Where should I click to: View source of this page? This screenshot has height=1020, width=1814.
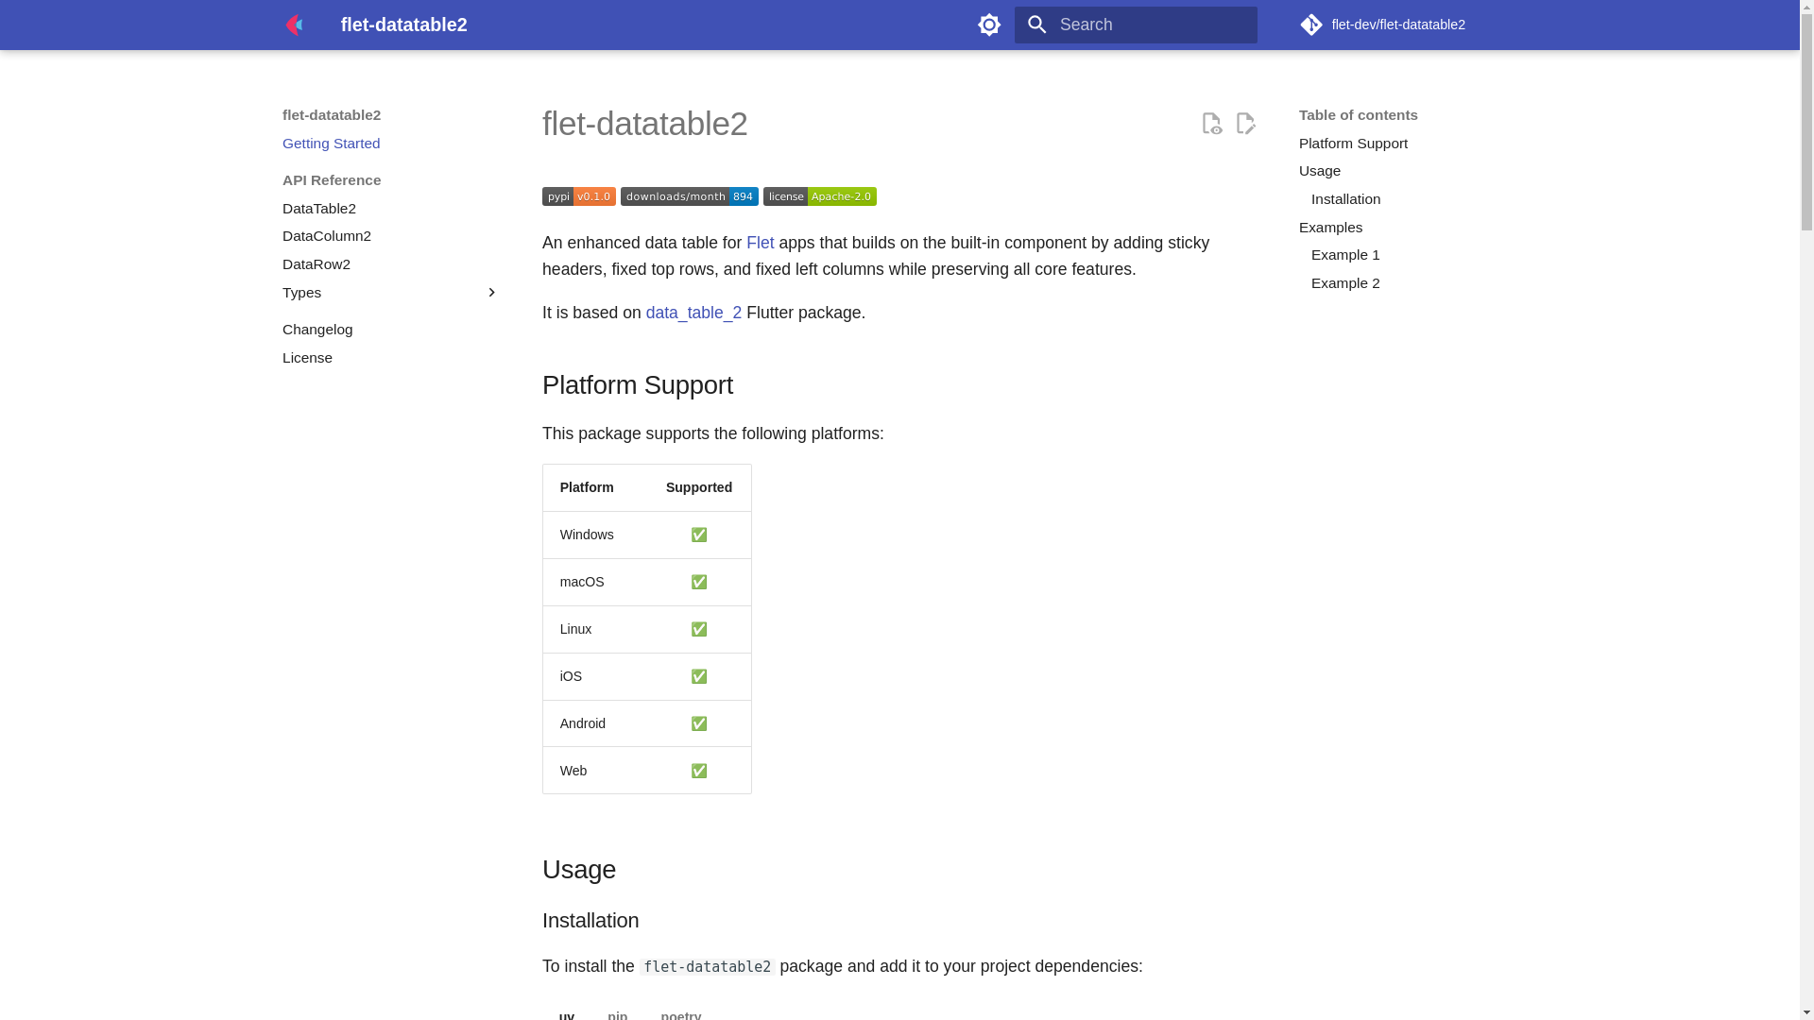(x=1212, y=123)
